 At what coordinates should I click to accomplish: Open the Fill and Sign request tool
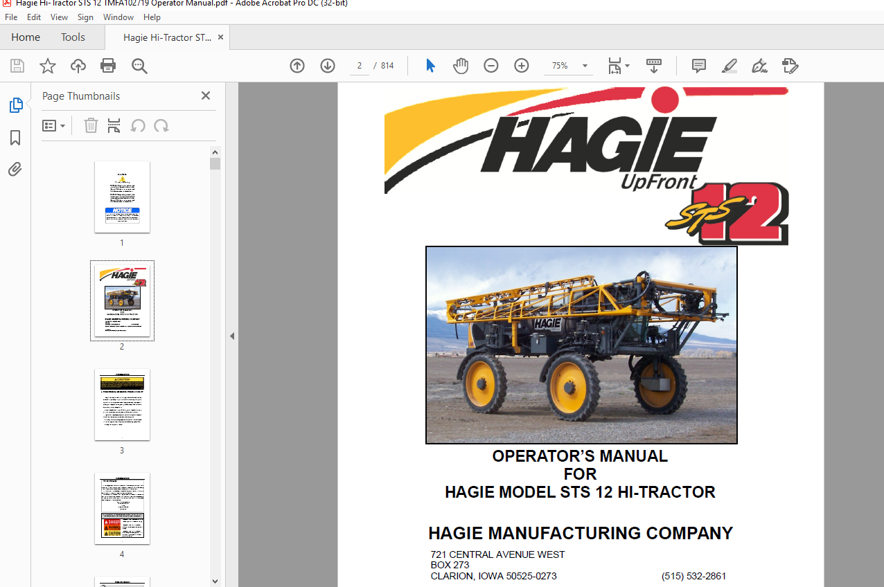[x=790, y=66]
